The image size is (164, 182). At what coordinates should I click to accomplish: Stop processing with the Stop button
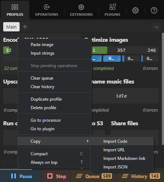point(56,176)
